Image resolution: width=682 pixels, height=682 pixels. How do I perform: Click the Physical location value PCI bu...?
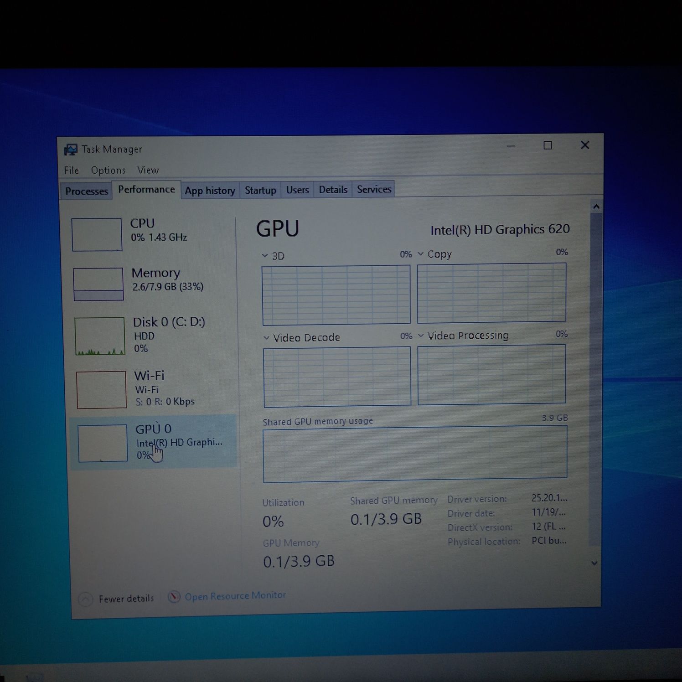click(x=549, y=541)
